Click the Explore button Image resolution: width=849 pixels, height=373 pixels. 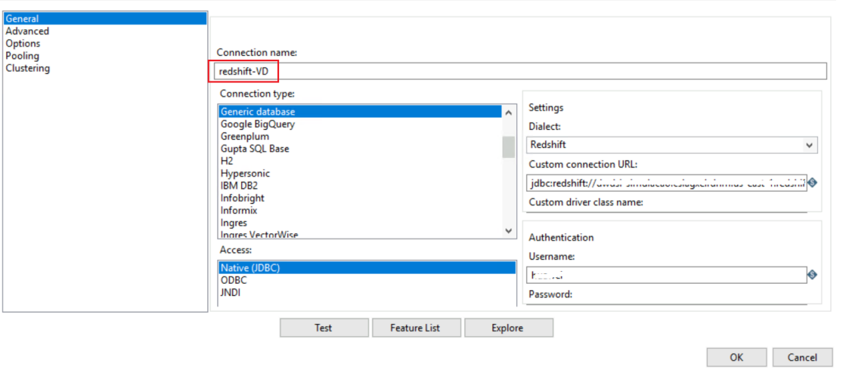point(508,328)
